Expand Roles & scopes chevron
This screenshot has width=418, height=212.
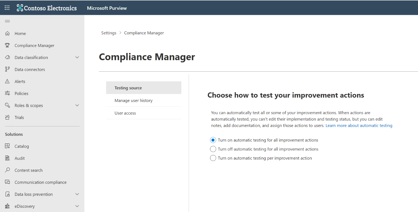pos(77,105)
